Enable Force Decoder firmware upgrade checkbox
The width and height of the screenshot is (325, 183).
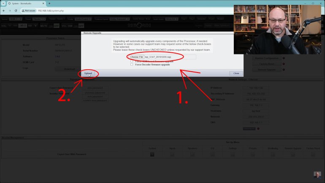[132, 65]
